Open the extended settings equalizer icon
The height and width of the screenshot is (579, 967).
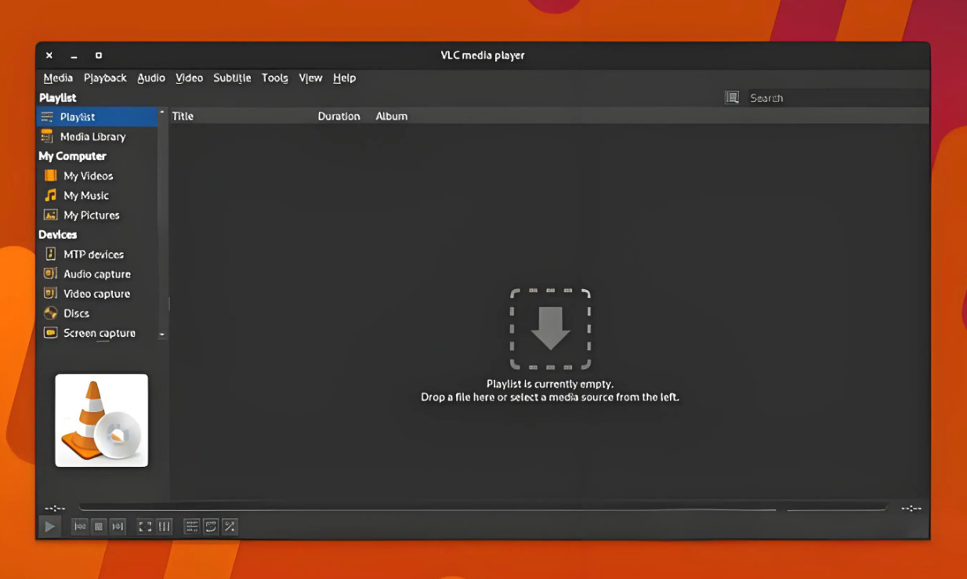164,527
